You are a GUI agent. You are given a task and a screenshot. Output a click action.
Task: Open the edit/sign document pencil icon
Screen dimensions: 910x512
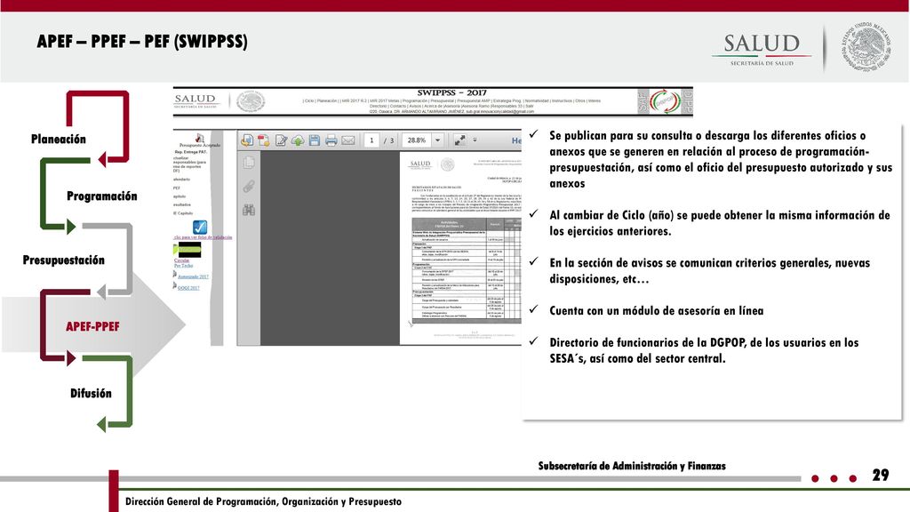click(281, 140)
